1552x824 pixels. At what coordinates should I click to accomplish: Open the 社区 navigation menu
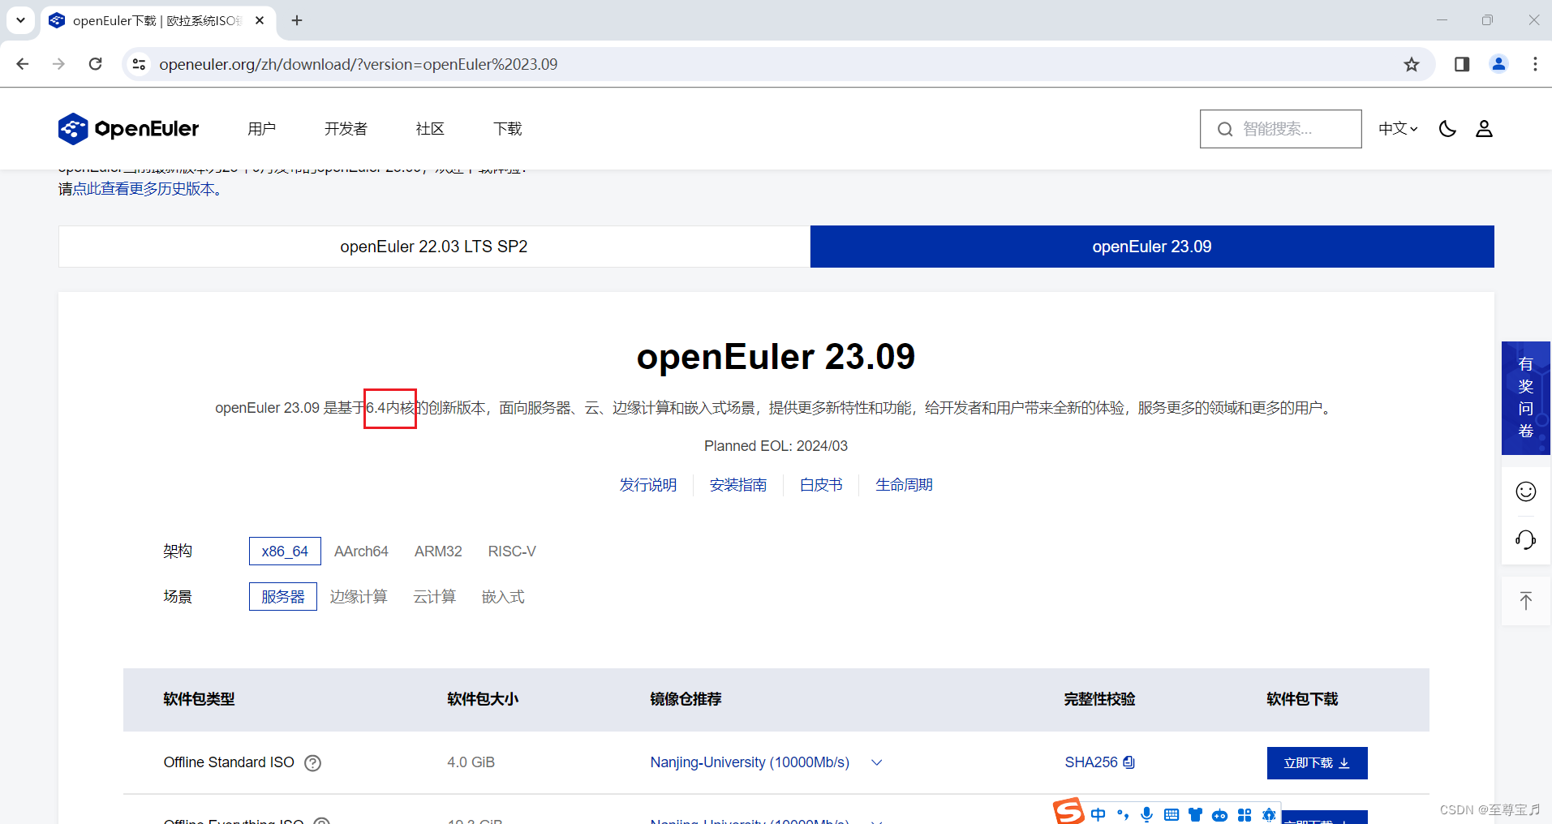click(x=430, y=129)
